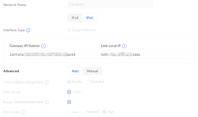The width and height of the screenshot is (198, 117).
Task: Click the Client Address Assignment info icon
Action: (x=47, y=82)
